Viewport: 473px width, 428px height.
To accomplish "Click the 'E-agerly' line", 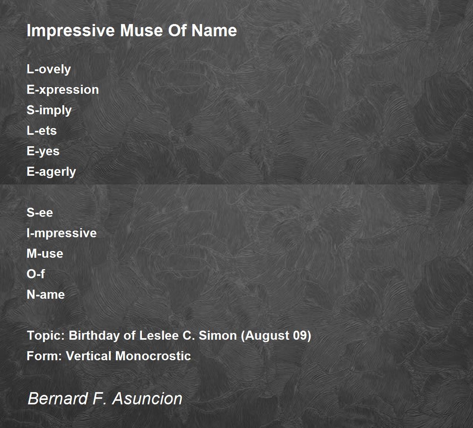I will 51,172.
